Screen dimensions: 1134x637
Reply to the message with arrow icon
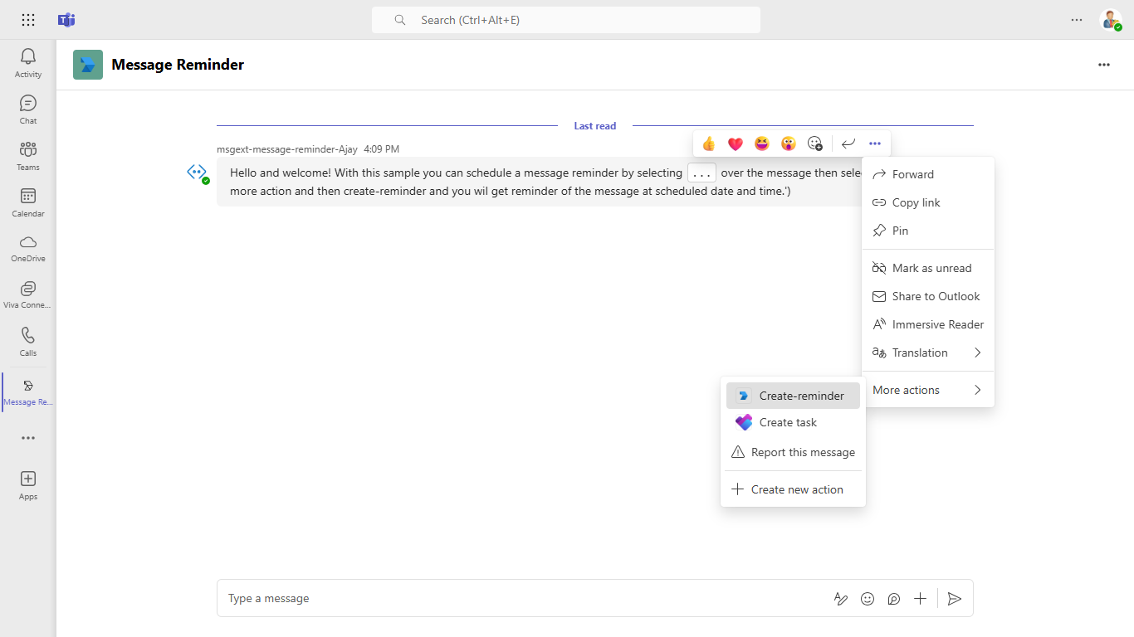click(848, 143)
